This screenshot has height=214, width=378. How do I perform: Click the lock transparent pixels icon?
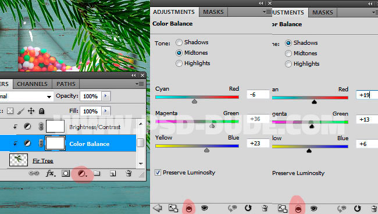pos(10,111)
